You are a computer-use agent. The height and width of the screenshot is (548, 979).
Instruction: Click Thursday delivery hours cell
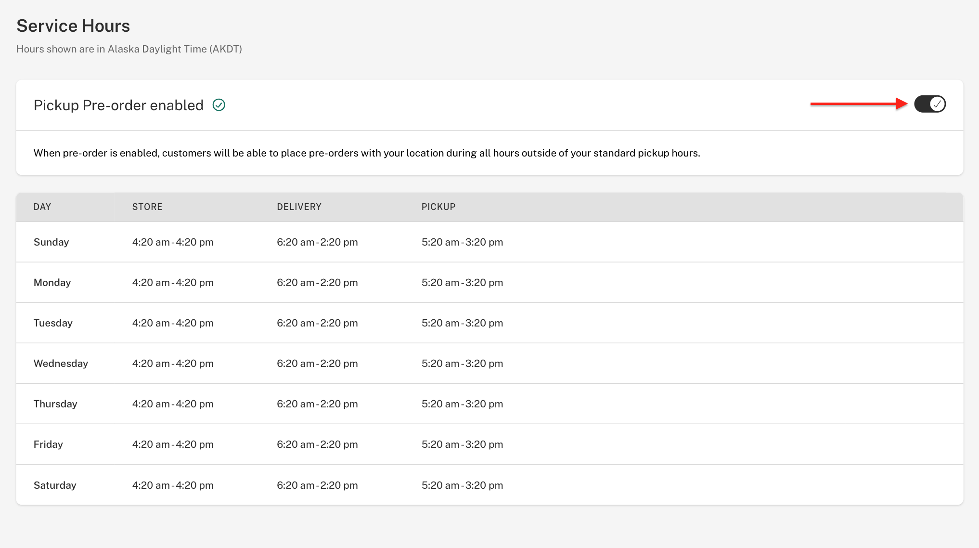coord(317,404)
